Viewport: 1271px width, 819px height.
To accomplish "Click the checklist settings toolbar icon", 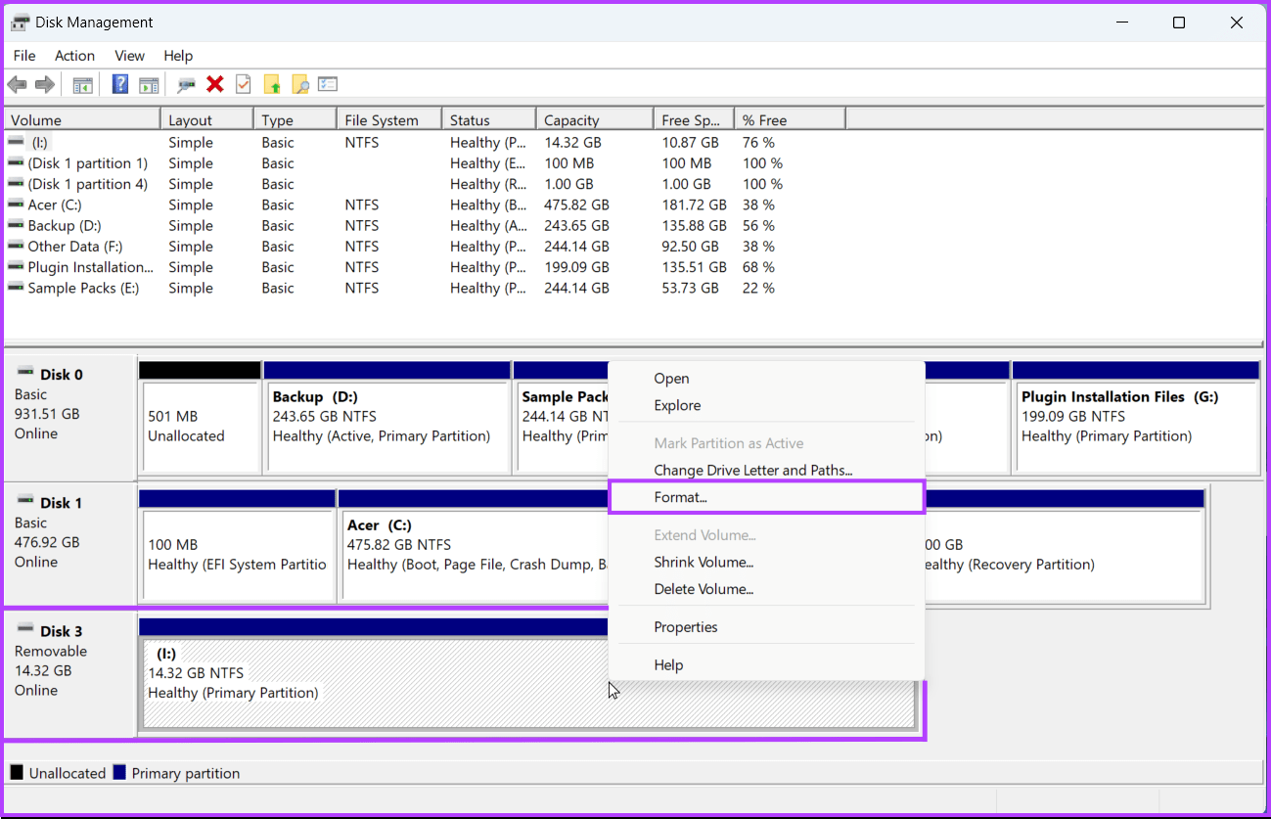I will point(328,85).
